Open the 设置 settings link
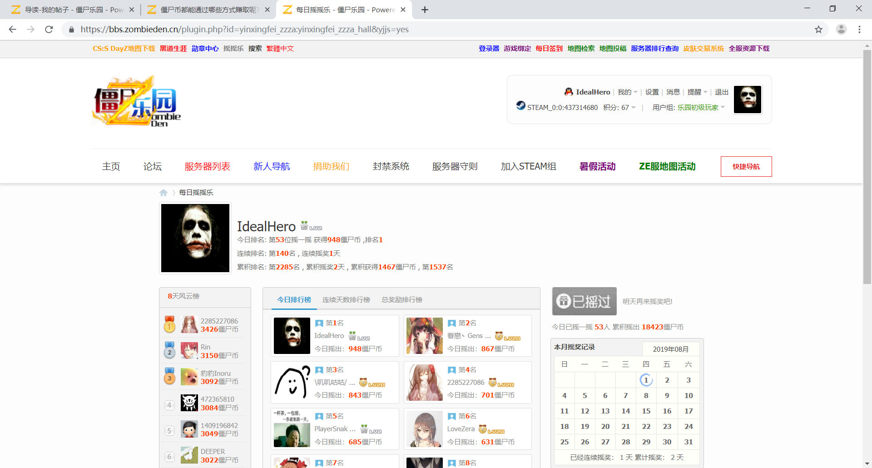Screen dimensions: 872x468 tap(652, 92)
